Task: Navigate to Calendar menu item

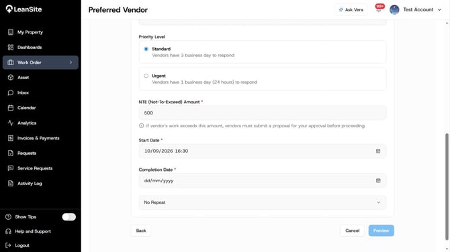Action: [x=40, y=108]
